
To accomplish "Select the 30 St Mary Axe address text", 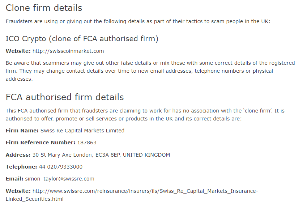I will point(101,155).
